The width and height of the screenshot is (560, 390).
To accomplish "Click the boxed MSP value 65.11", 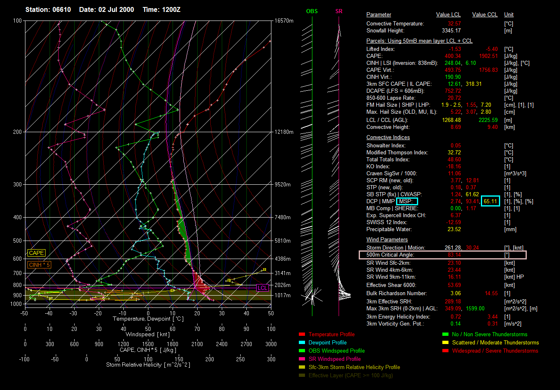I will pyautogui.click(x=490, y=202).
